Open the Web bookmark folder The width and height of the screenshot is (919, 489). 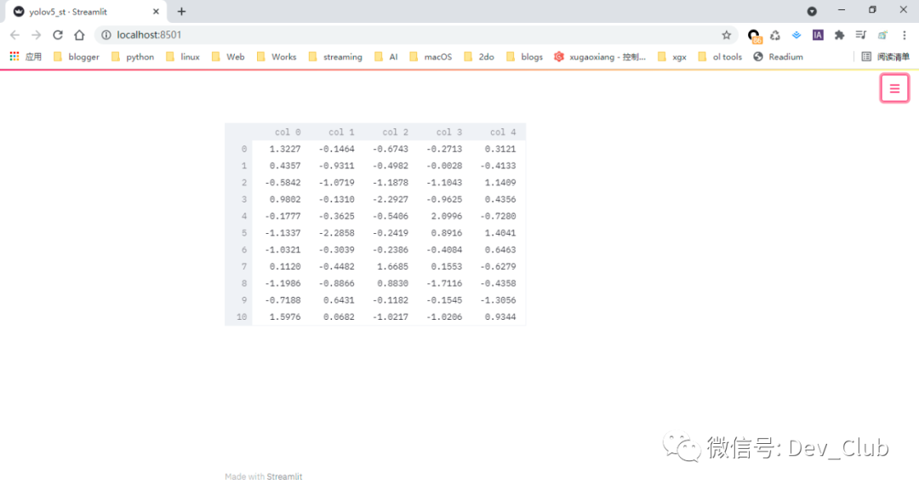pos(228,57)
